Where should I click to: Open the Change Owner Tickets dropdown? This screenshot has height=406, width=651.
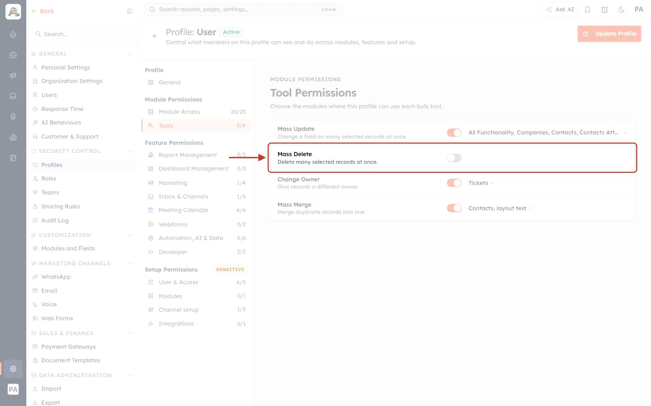click(481, 183)
